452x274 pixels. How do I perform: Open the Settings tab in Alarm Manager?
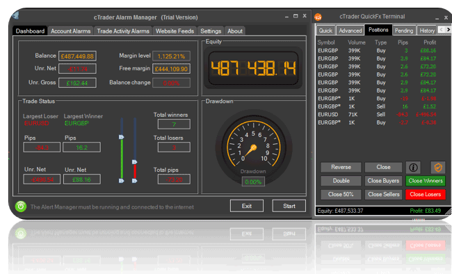(211, 31)
